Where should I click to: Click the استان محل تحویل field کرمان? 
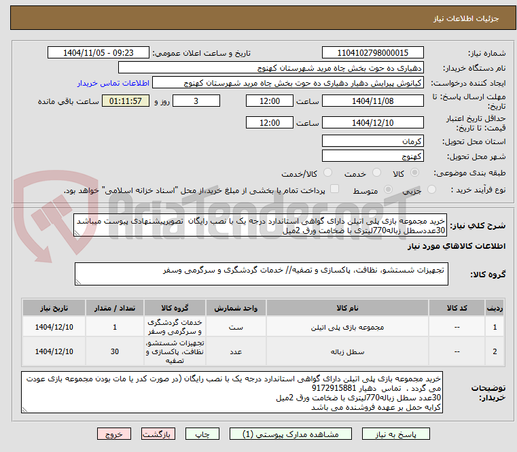point(372,141)
